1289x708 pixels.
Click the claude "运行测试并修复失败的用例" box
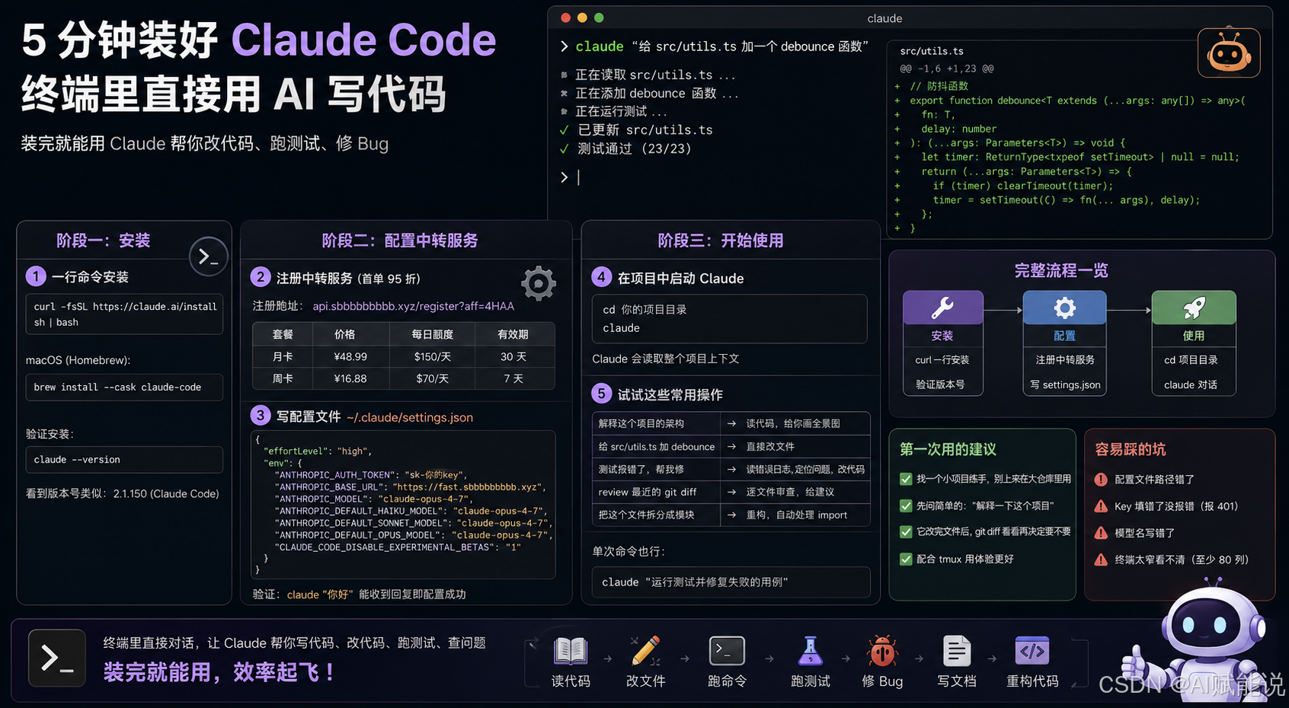(731, 582)
